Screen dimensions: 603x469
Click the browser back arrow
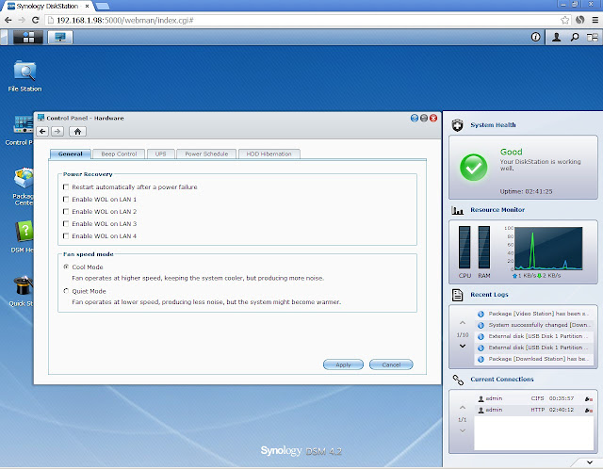pos(8,20)
